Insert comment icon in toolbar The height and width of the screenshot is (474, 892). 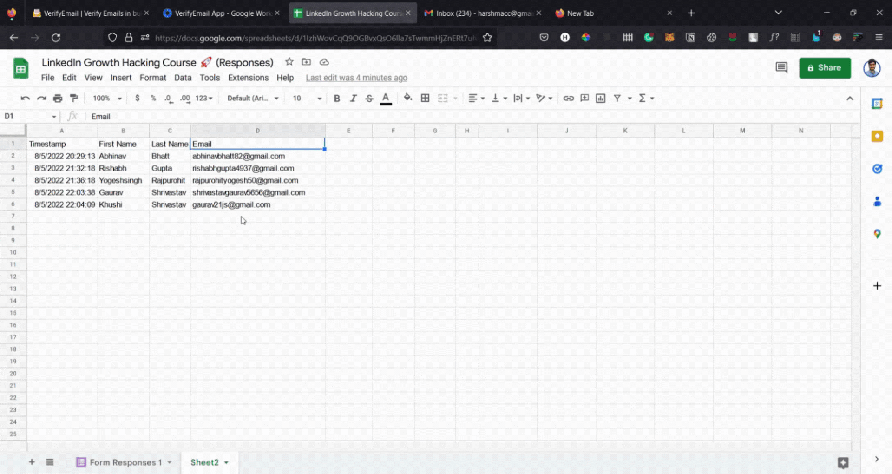[584, 98]
